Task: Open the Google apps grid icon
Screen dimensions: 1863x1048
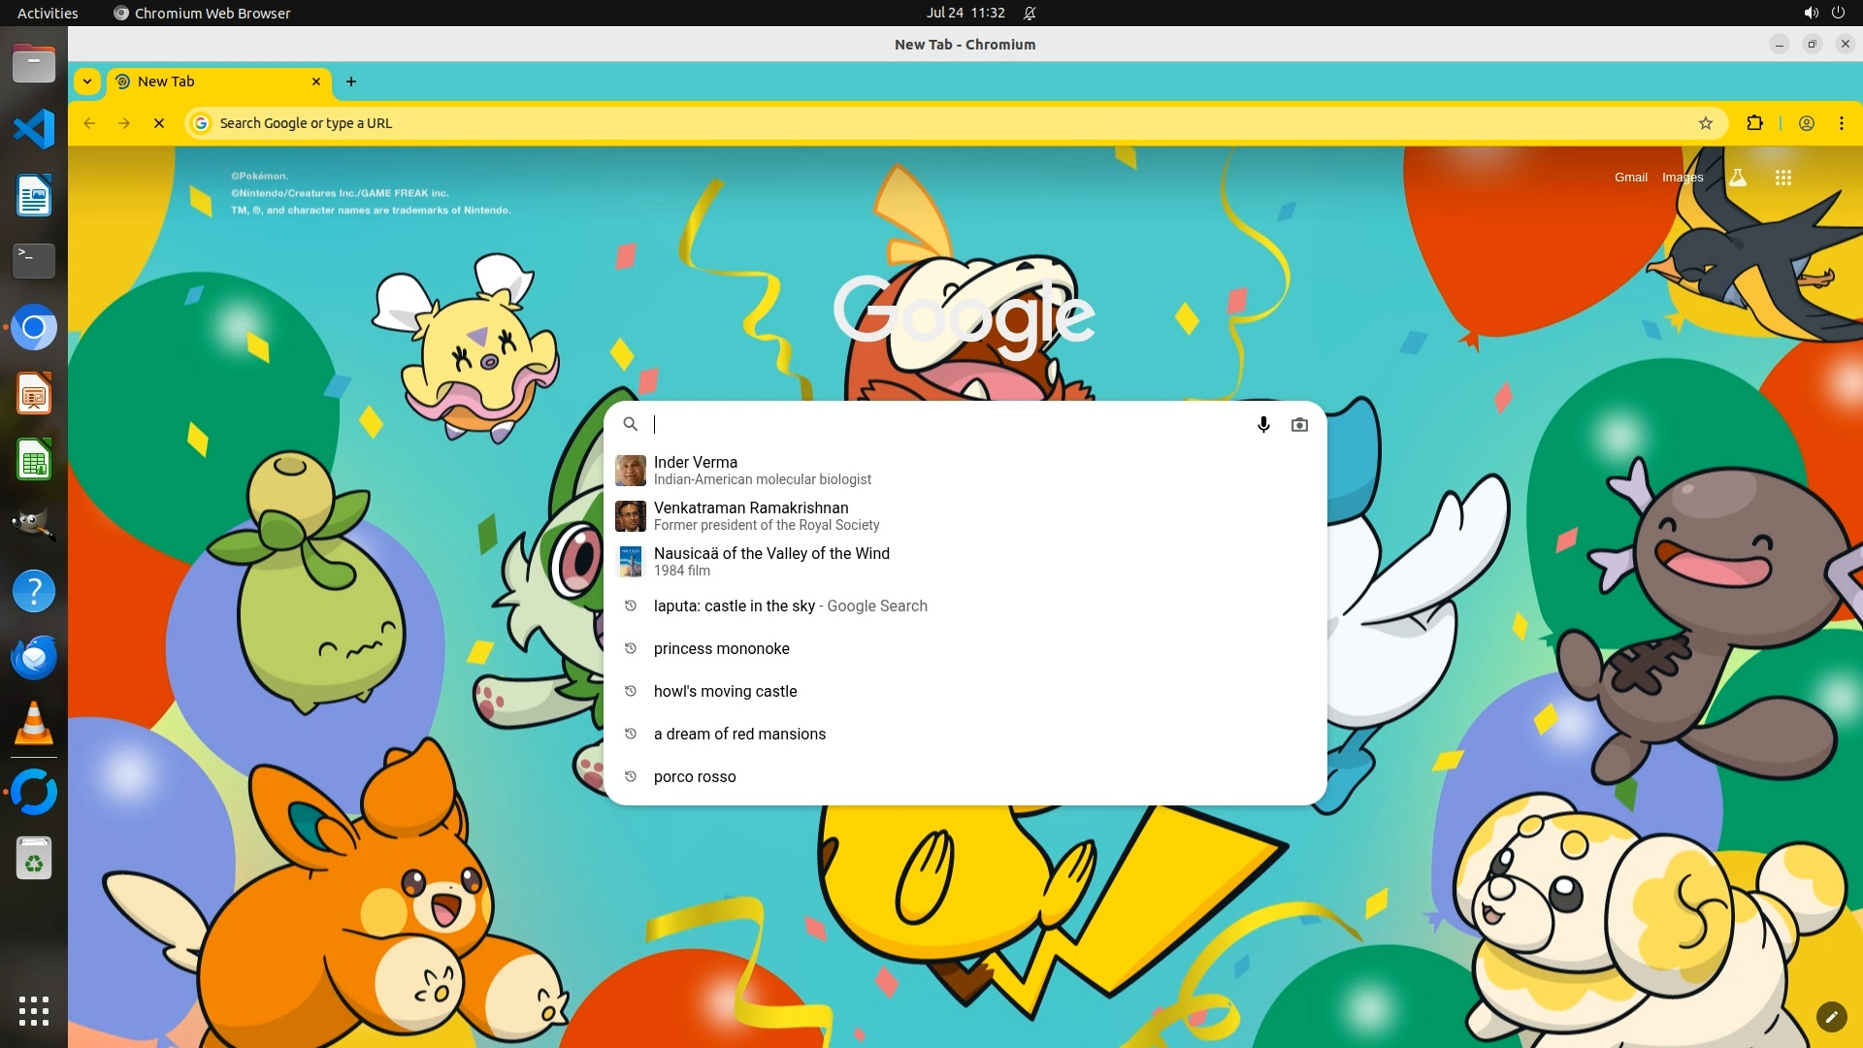Action: 1782,178
